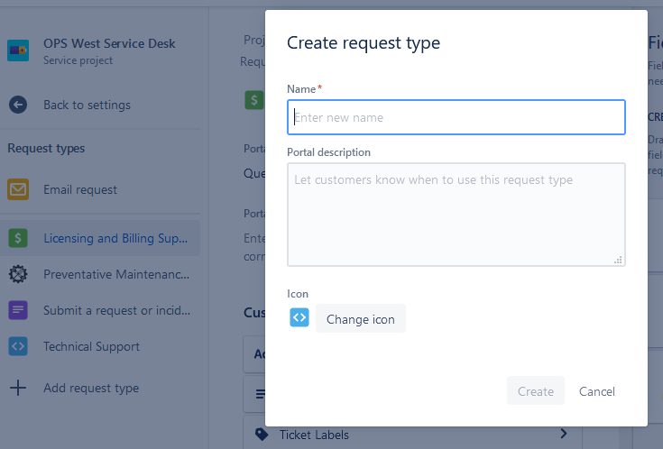Click the Preventative Maintenance gear icon

coord(18,274)
